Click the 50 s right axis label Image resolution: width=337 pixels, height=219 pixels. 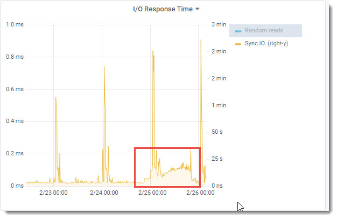pyautogui.click(x=217, y=132)
